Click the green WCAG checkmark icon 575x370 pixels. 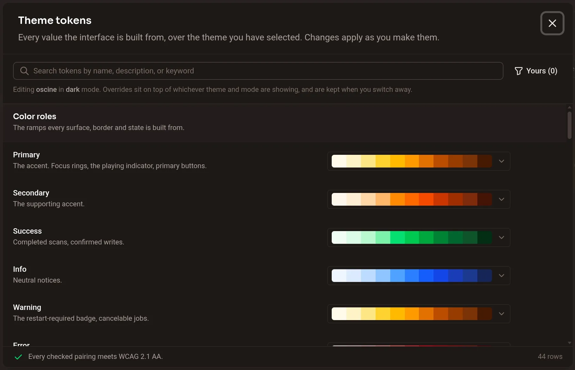click(x=18, y=357)
